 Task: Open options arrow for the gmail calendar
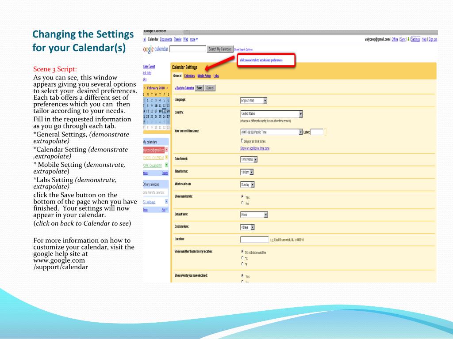(x=166, y=150)
